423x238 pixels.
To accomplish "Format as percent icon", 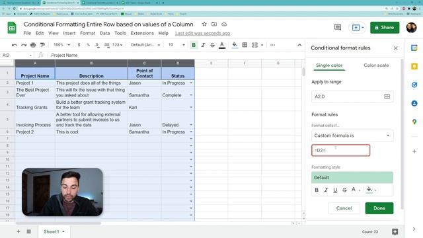I will tap(88, 45).
